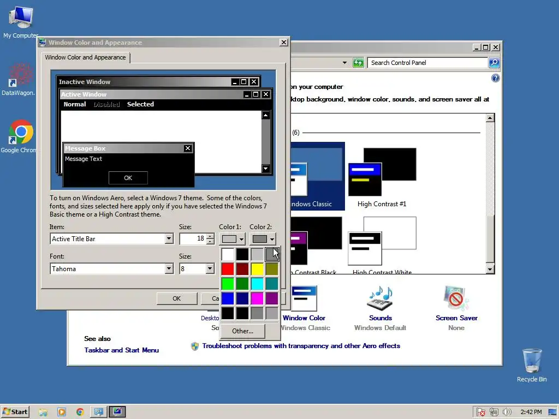This screenshot has width=559, height=419.
Task: Select the bright blue color swatch
Action: pos(228,298)
